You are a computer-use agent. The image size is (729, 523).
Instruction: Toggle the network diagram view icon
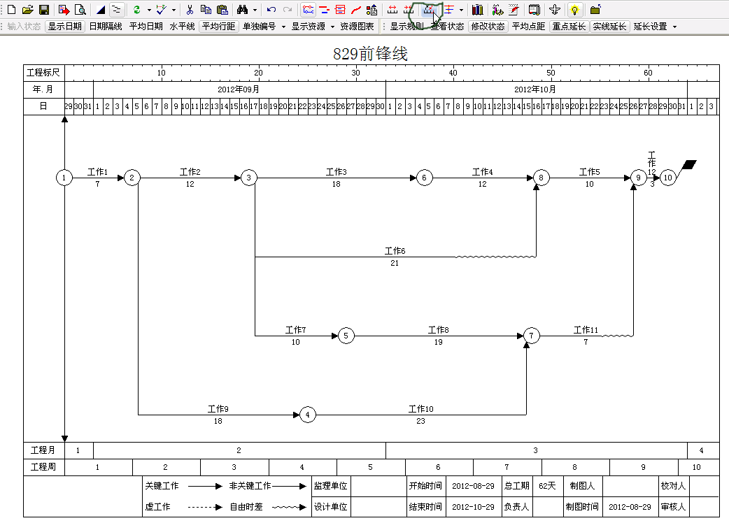click(x=308, y=9)
